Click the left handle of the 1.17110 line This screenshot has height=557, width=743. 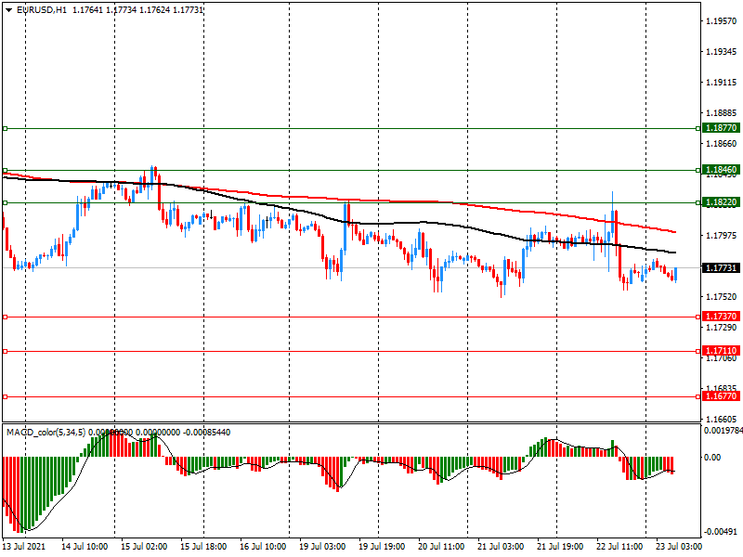click(6, 352)
